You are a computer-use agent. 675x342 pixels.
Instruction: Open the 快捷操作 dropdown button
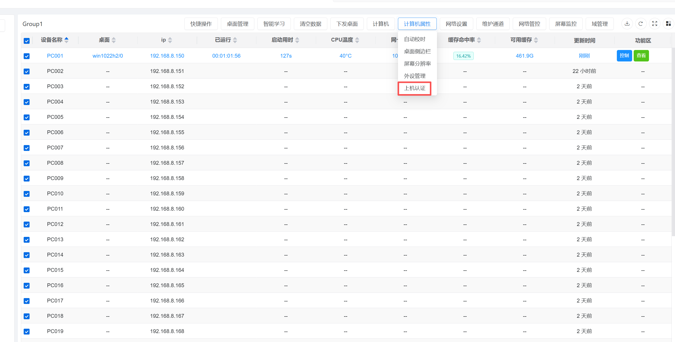(x=201, y=24)
